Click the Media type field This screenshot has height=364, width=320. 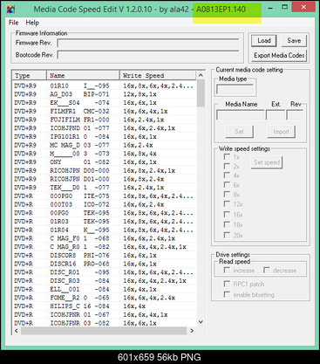pyautogui.click(x=235, y=90)
